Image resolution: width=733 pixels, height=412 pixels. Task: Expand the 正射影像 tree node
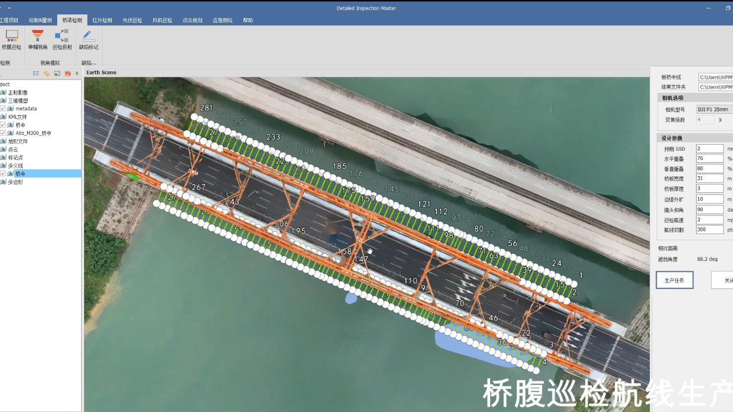click(x=18, y=93)
